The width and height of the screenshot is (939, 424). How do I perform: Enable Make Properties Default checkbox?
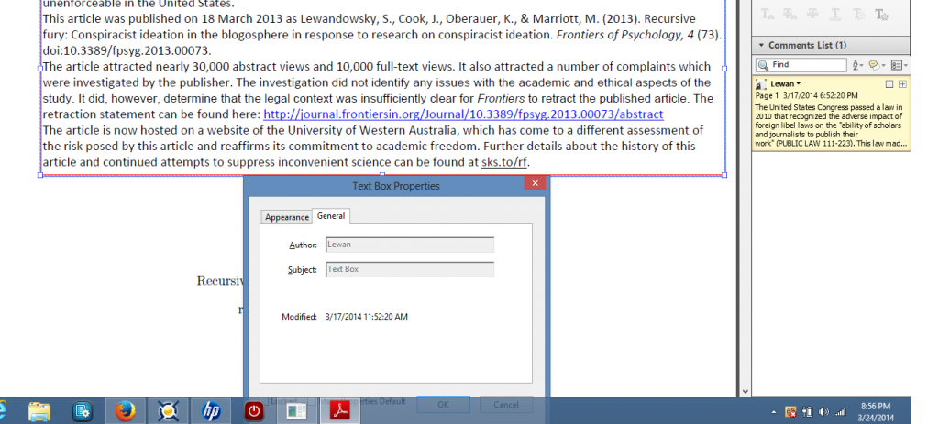click(x=312, y=401)
